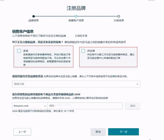The width and height of the screenshot is (164, 140).
Task: Check the 卖家 (seller) checkbox
Action: (19, 51)
